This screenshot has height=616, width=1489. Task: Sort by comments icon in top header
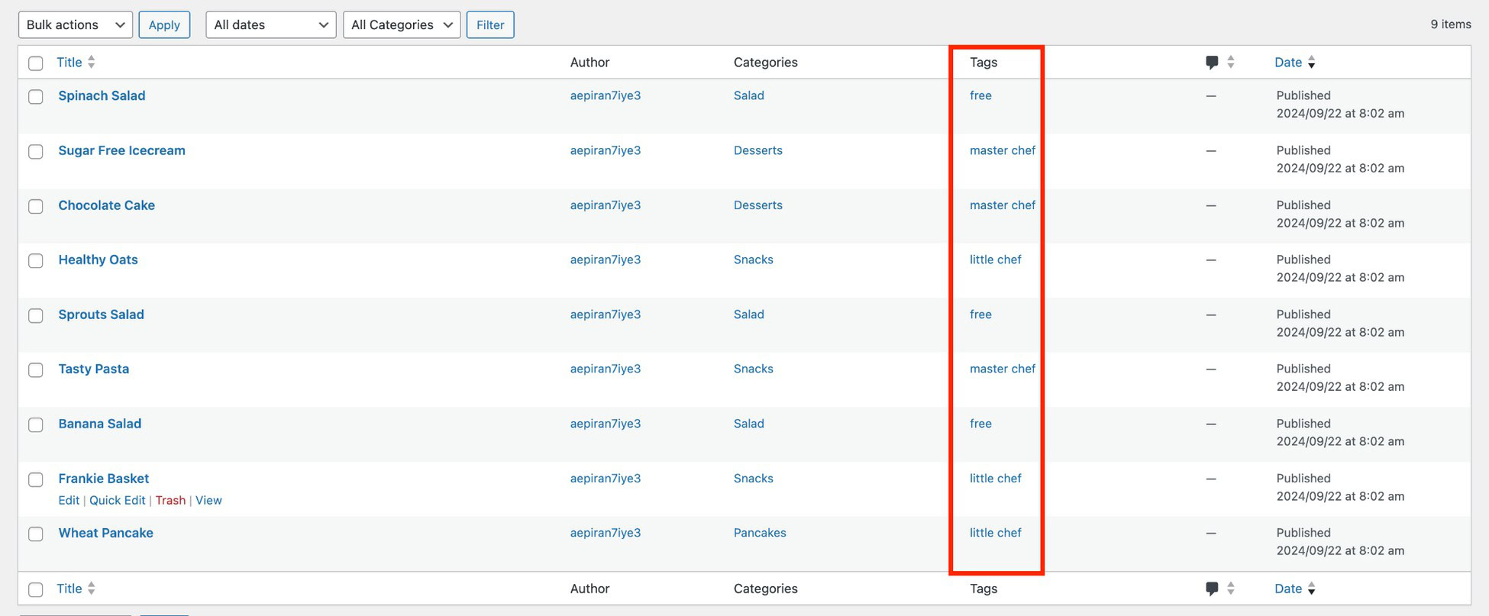point(1212,63)
